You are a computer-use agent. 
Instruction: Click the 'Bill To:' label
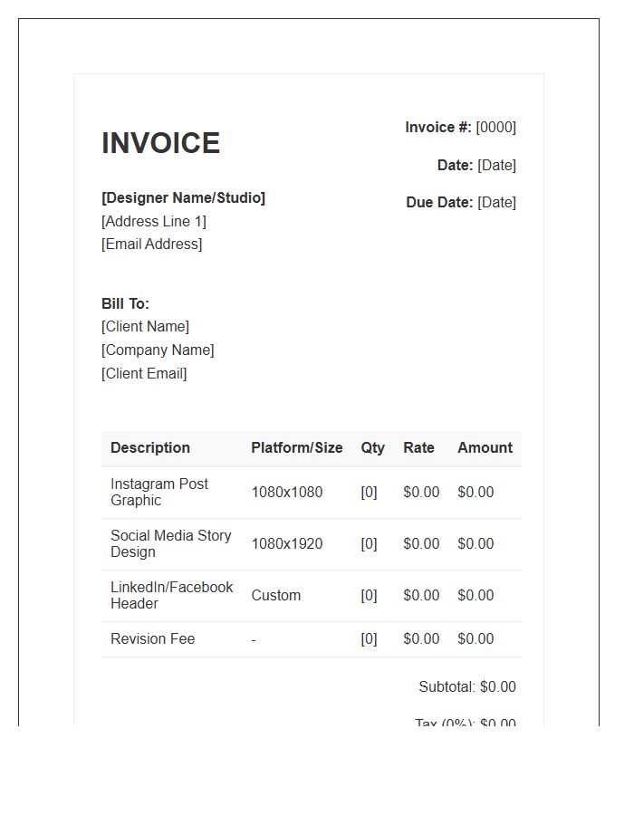[125, 303]
